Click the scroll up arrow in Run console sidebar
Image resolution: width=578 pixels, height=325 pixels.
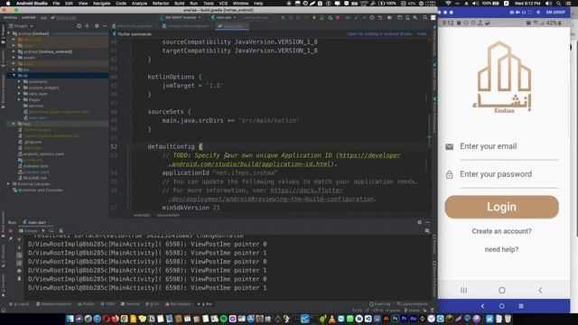(x=19, y=239)
